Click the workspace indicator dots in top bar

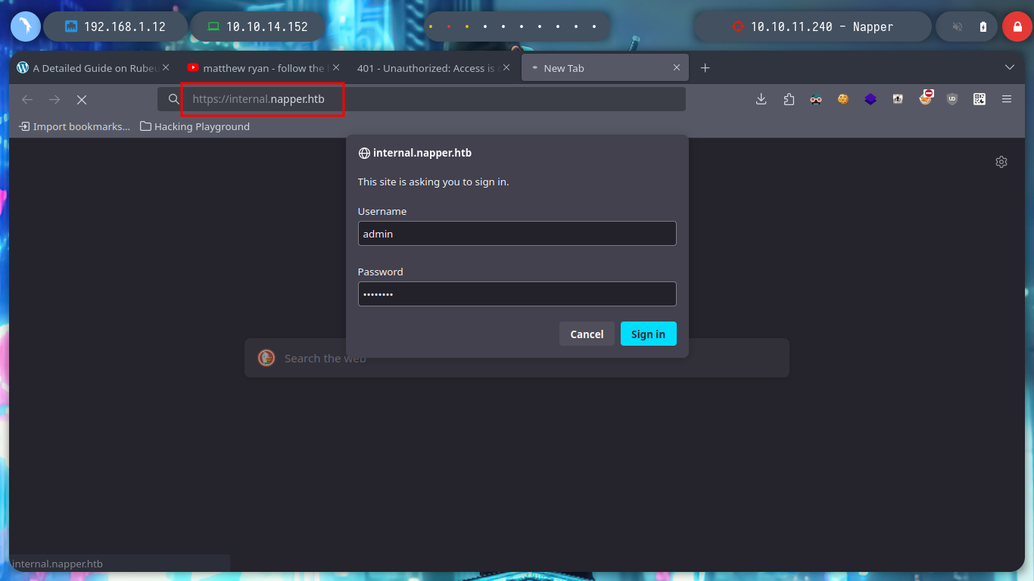[516, 26]
